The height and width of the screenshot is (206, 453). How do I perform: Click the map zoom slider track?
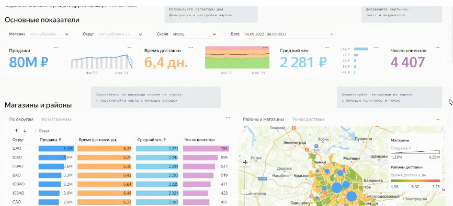(245, 179)
